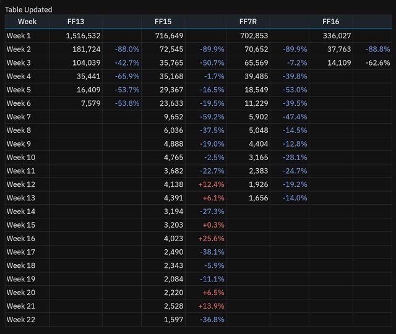Click FF16 value '14,109'
The width and height of the screenshot is (396, 334).
pos(339,62)
